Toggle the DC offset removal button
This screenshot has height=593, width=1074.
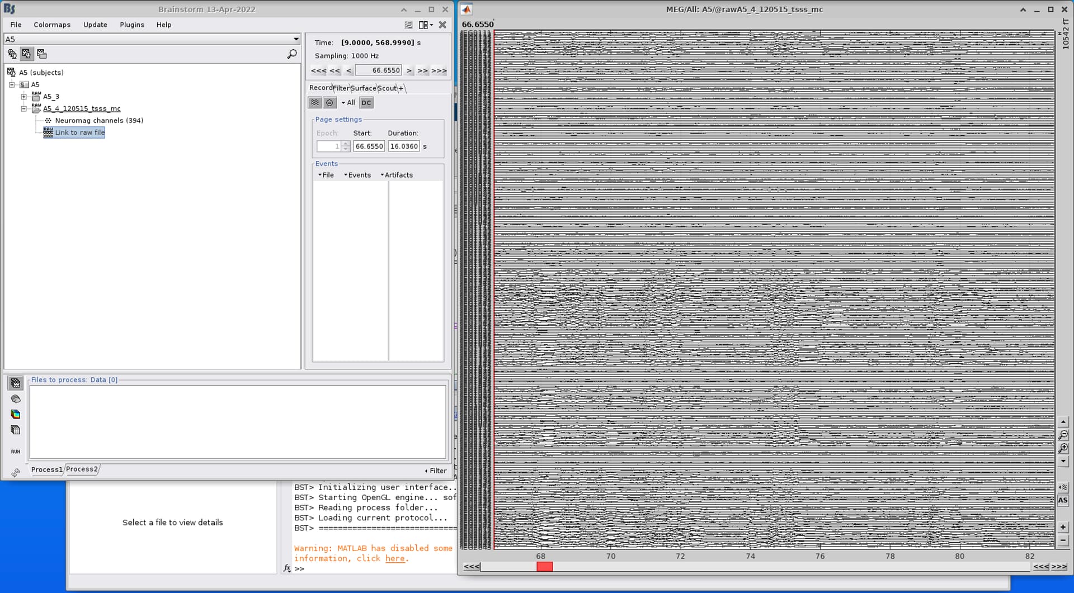point(366,103)
